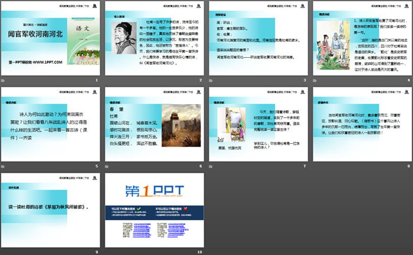Click slide number 4 label

click(409, 80)
